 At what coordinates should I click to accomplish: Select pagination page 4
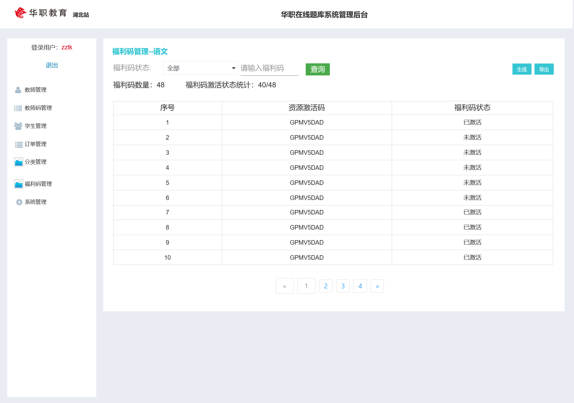pos(360,286)
